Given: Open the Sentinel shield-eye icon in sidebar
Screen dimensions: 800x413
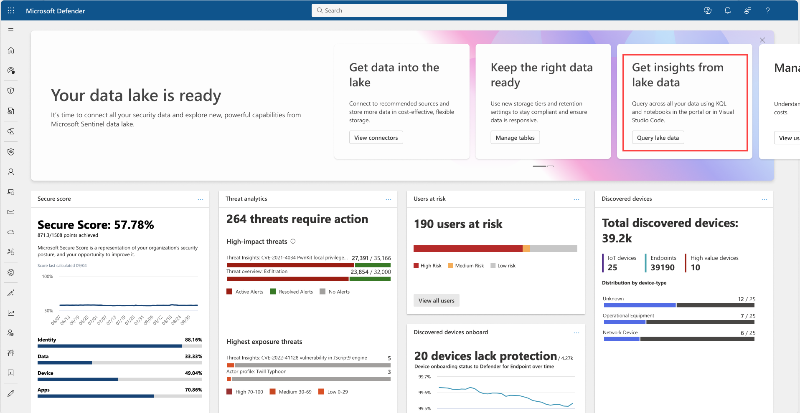Looking at the screenshot, I should click(x=11, y=152).
